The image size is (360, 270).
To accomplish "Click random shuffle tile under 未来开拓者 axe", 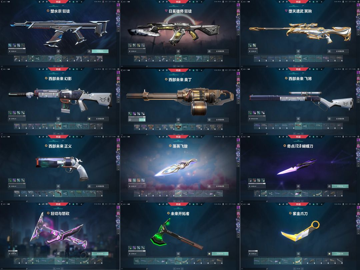I will point(137,261).
